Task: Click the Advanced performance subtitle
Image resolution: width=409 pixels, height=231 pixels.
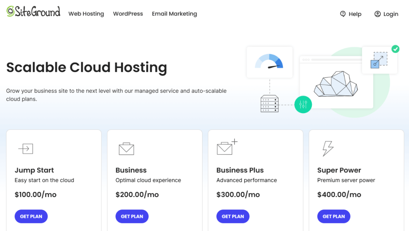Action: pyautogui.click(x=246, y=180)
